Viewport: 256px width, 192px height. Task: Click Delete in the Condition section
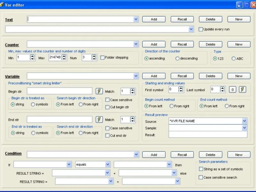coord(210,155)
